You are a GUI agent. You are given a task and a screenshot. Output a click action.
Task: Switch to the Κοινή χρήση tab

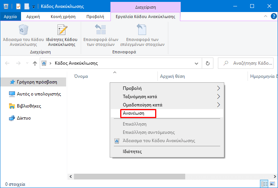click(x=63, y=17)
